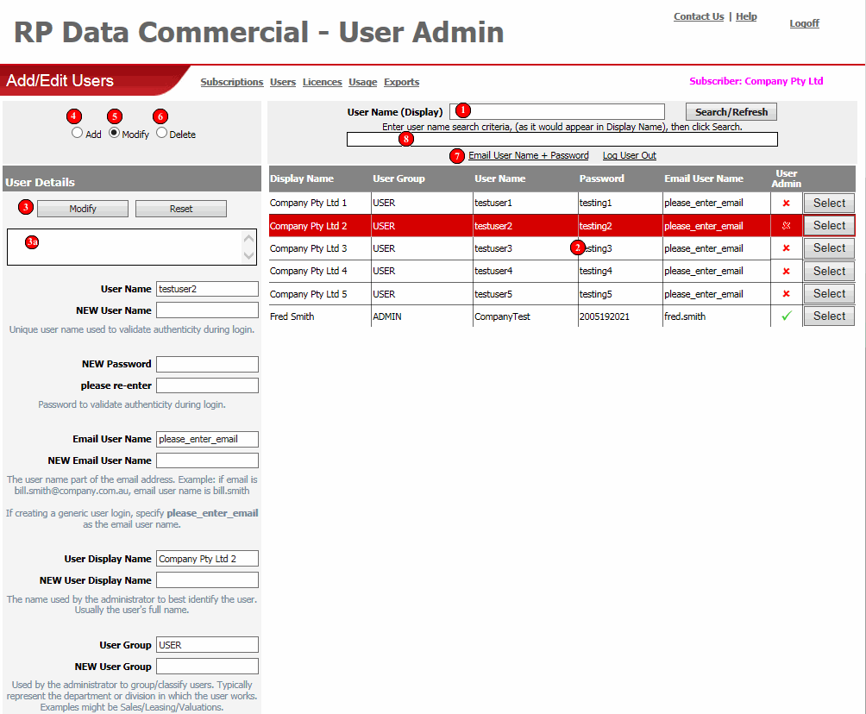Image resolution: width=866 pixels, height=714 pixels.
Task: Click the "ADMIN" user group cell
Action: 387,316
